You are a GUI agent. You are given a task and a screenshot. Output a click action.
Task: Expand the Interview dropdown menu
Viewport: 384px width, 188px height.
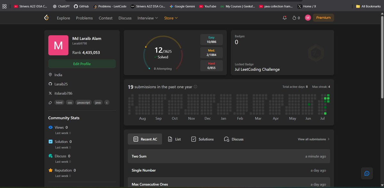pos(148,18)
